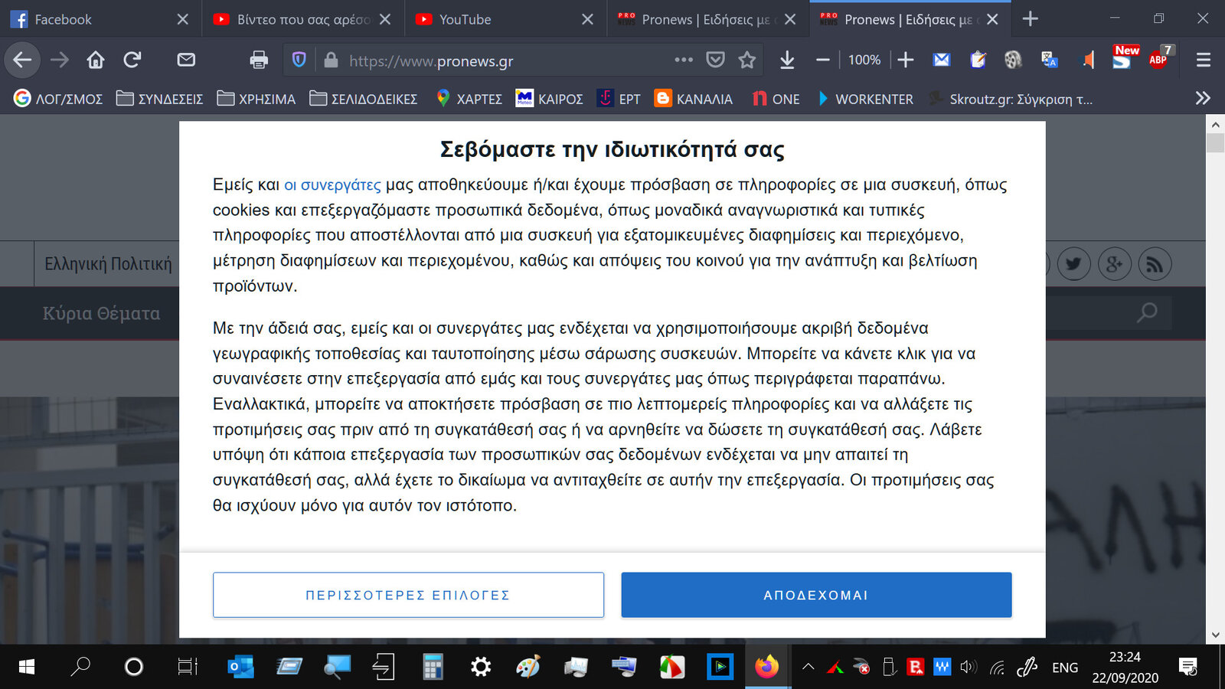1225x689 pixels.
Task: Open ΚΑΝΑΛΙΑ Blogger bookmark
Action: point(694,99)
